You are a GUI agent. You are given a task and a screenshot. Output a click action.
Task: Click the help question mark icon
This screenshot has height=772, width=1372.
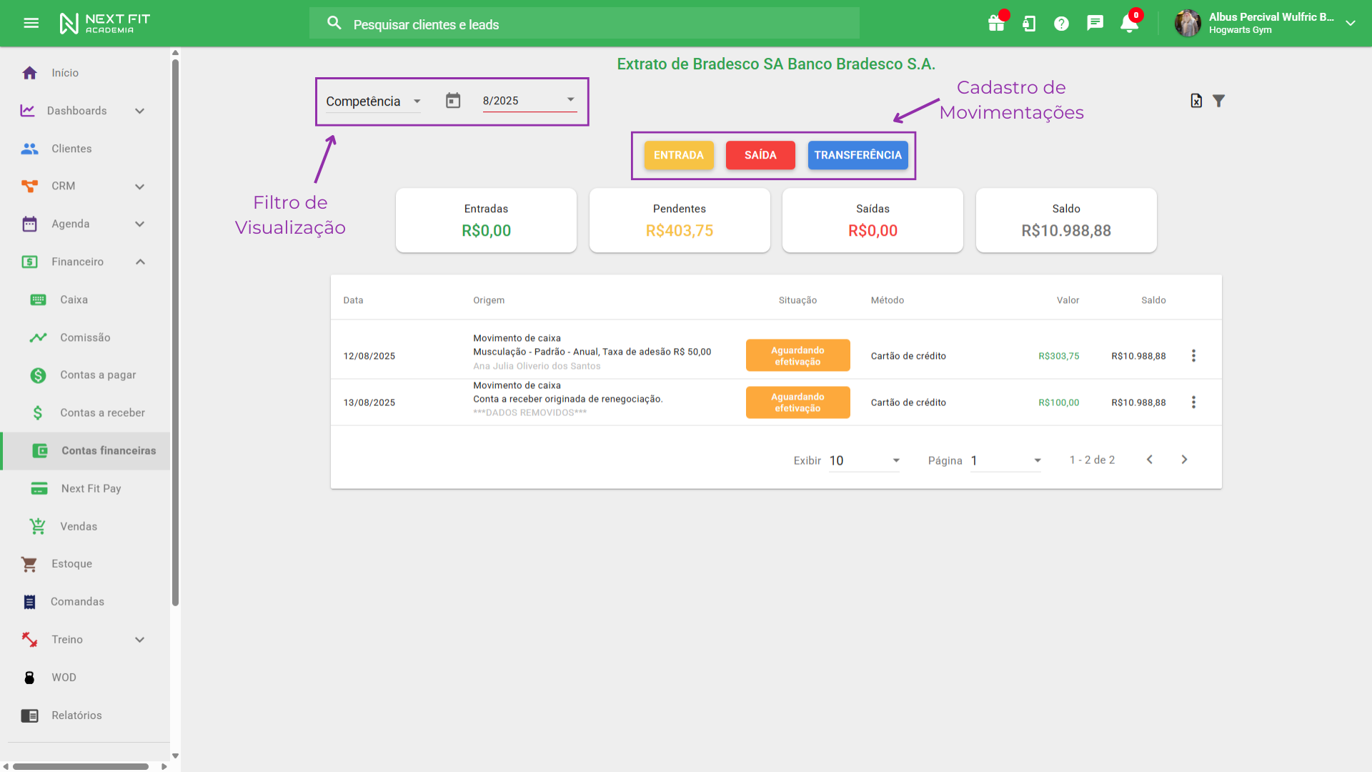tap(1061, 24)
